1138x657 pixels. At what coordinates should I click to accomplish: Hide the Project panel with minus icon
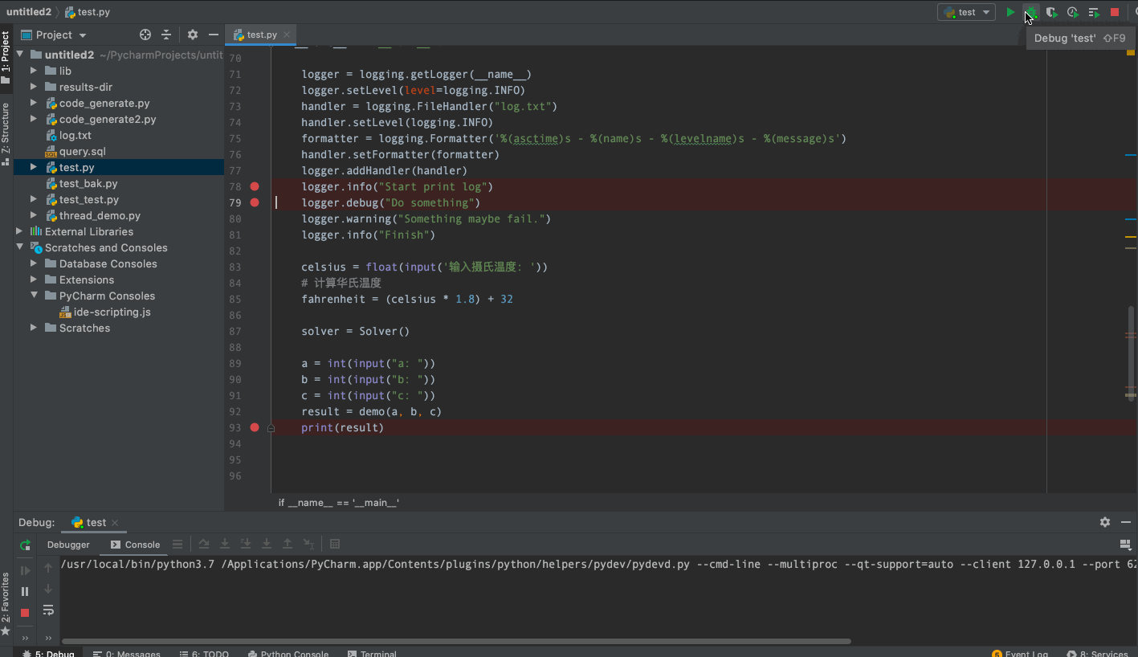(x=214, y=35)
